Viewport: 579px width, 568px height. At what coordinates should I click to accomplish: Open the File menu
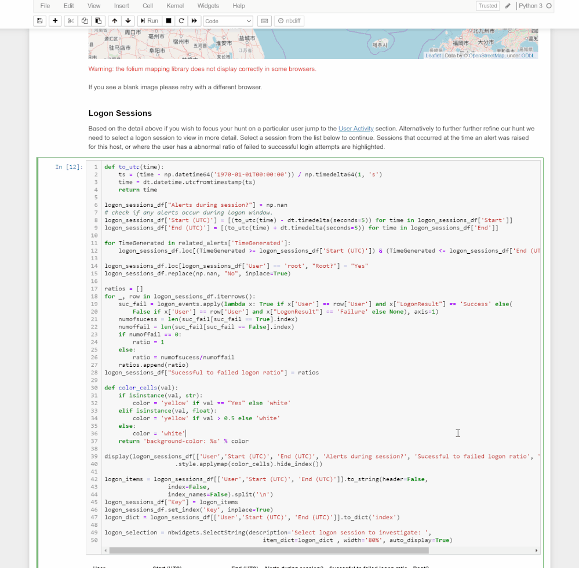tap(45, 6)
